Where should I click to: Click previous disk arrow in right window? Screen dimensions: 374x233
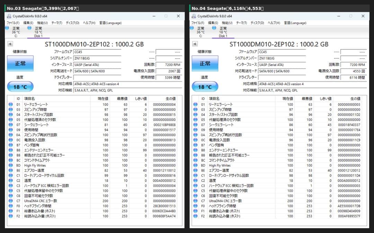point(195,44)
